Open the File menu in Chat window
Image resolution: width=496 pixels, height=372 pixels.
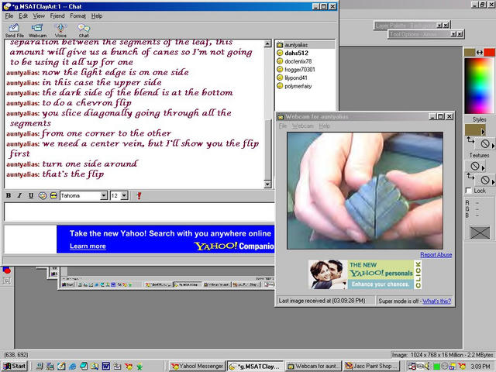pos(9,16)
